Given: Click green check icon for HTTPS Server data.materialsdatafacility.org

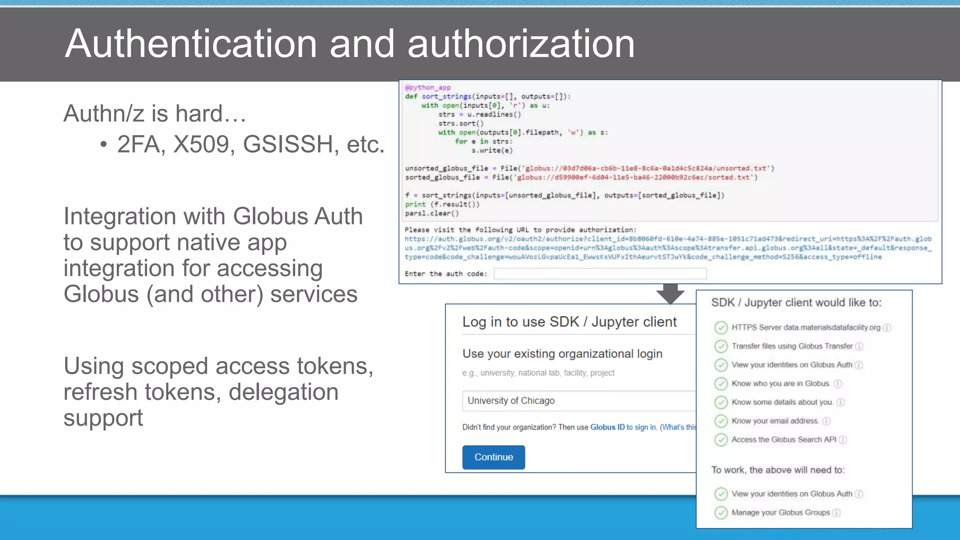Looking at the screenshot, I should pyautogui.click(x=721, y=327).
